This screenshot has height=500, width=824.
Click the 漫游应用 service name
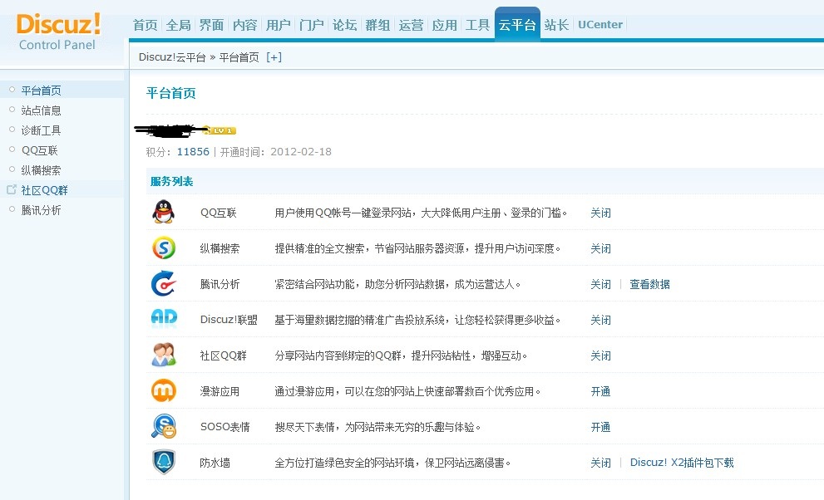point(220,391)
